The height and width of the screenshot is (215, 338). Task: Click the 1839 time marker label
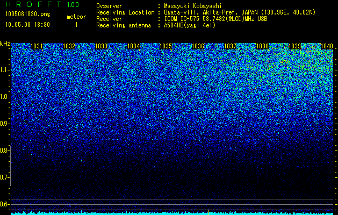[294, 46]
